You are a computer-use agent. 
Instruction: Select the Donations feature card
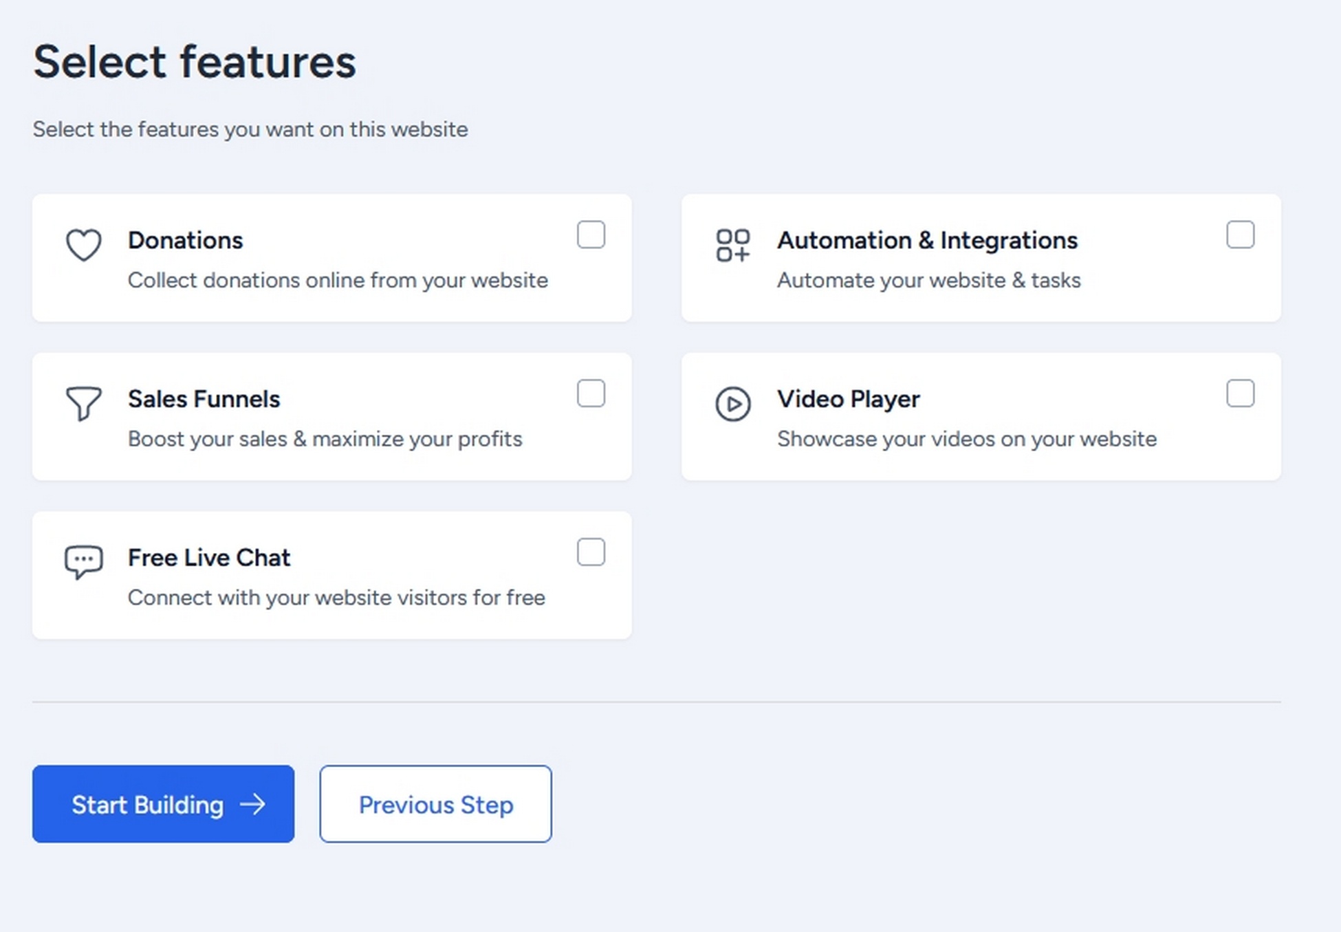[331, 258]
